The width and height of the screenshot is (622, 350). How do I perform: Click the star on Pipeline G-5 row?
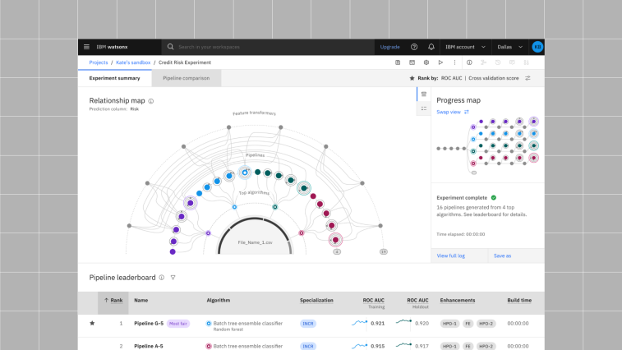tap(92, 323)
